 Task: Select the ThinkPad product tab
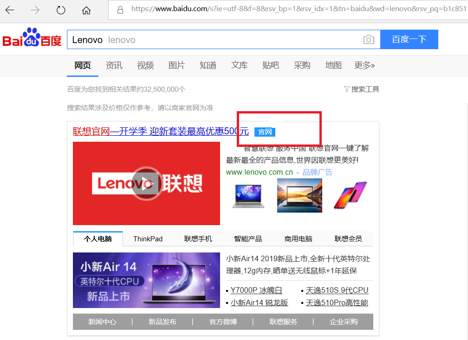coord(148,239)
